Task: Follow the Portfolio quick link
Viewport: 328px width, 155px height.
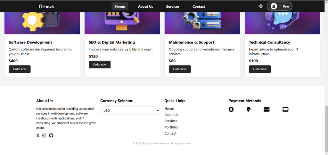Action: click(171, 127)
